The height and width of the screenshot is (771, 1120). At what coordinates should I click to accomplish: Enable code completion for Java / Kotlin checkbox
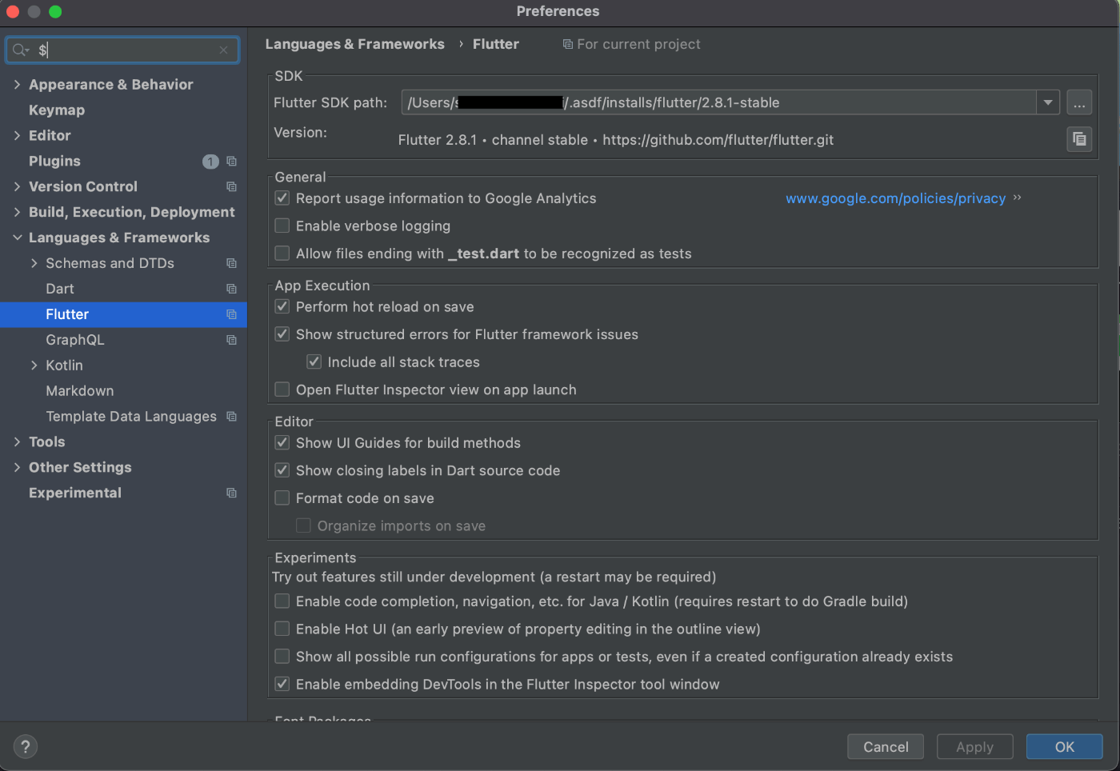click(x=282, y=601)
